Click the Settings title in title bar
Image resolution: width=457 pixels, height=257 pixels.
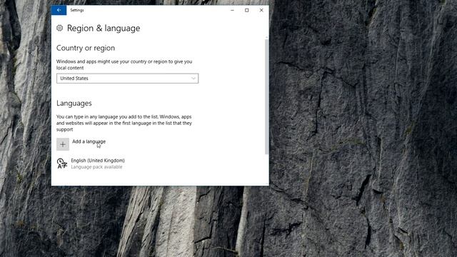click(x=77, y=10)
